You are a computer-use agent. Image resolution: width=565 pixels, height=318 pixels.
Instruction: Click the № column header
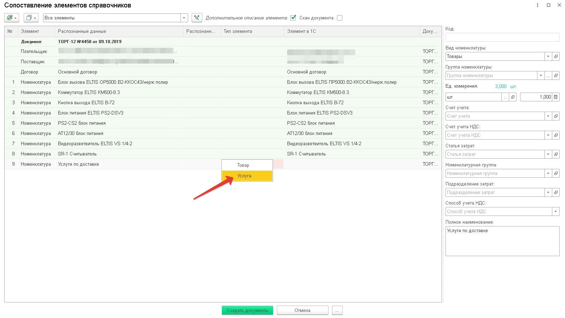pyautogui.click(x=11, y=31)
